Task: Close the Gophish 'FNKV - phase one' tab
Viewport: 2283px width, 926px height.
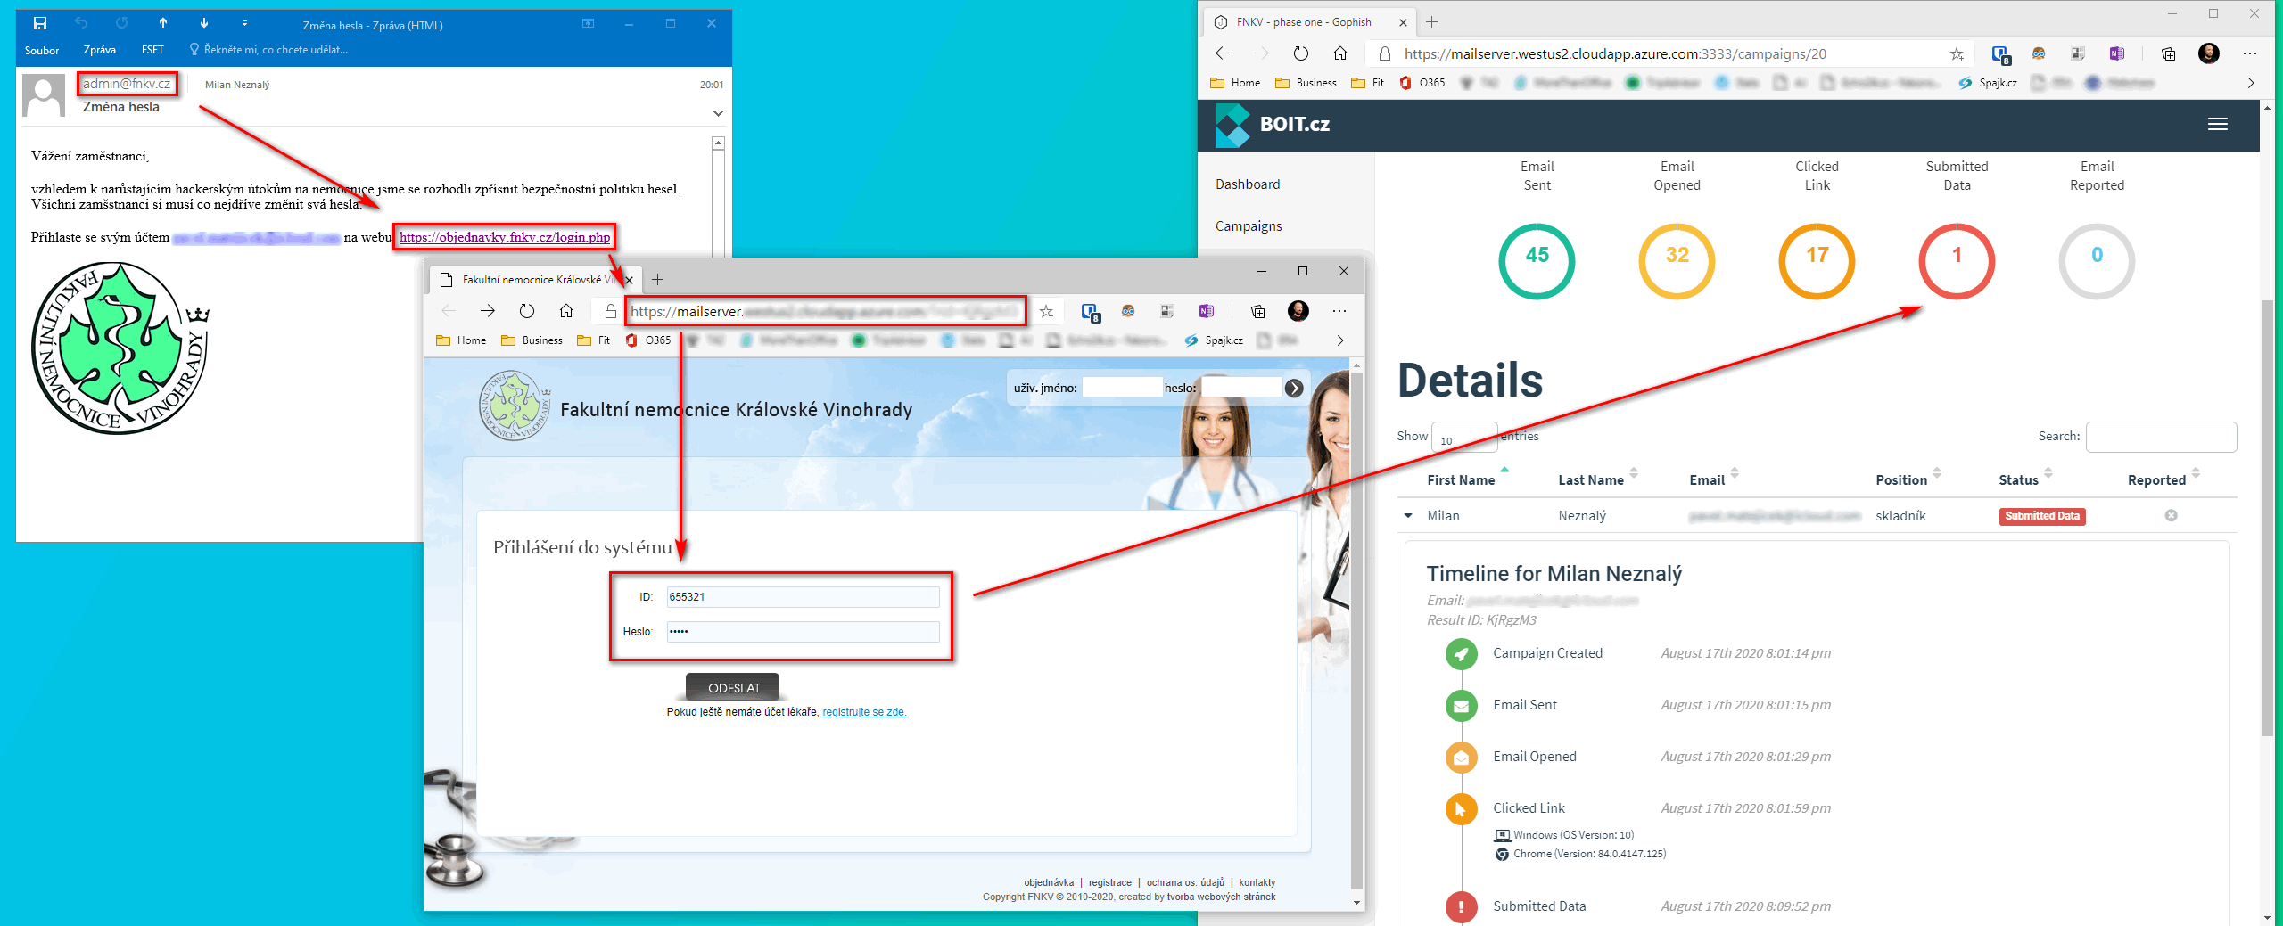Action: click(1403, 22)
